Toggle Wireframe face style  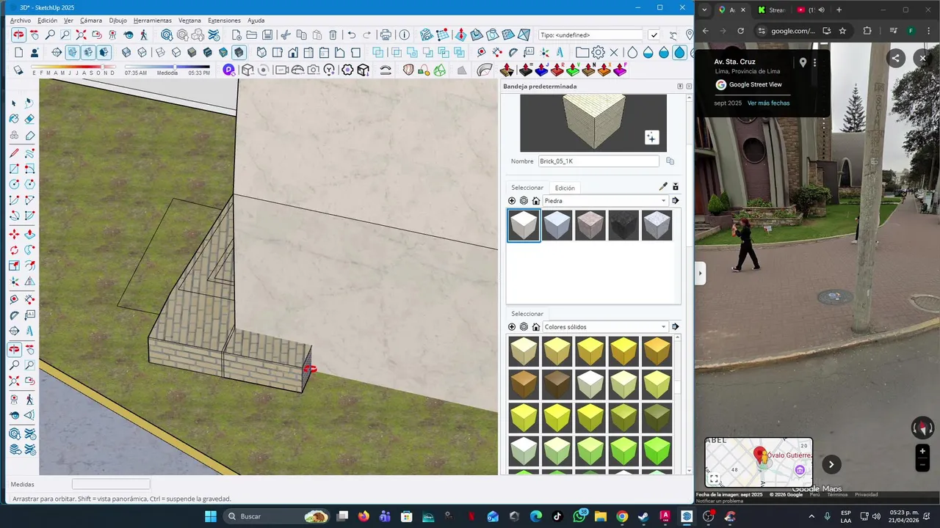(x=159, y=53)
